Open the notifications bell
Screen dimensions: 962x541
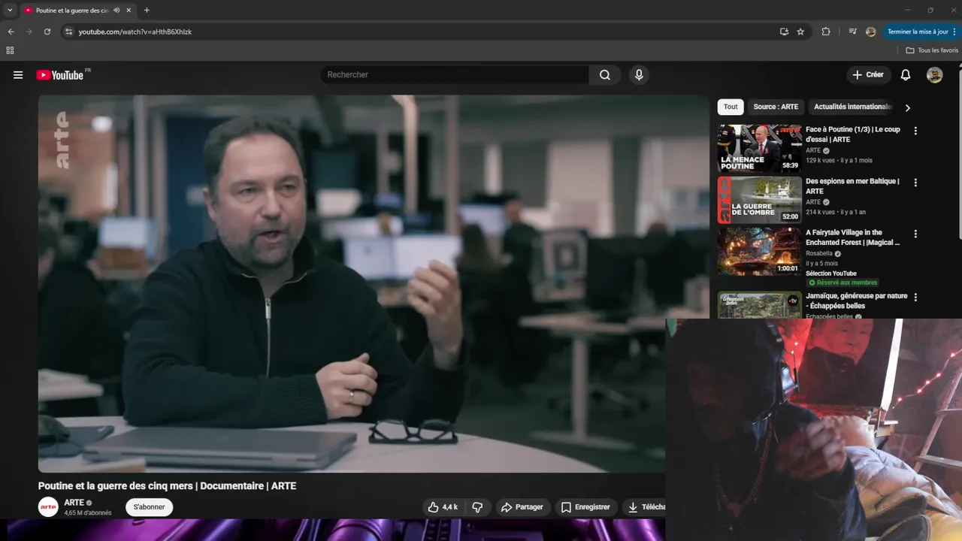click(x=906, y=74)
